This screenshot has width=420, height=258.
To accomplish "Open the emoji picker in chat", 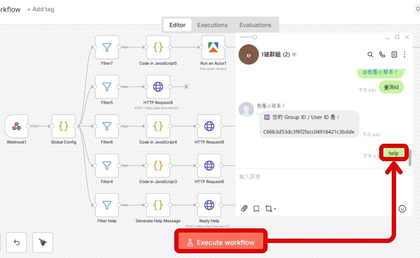I will coord(402,208).
